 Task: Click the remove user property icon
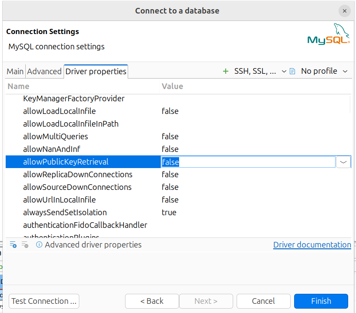(x=25, y=245)
